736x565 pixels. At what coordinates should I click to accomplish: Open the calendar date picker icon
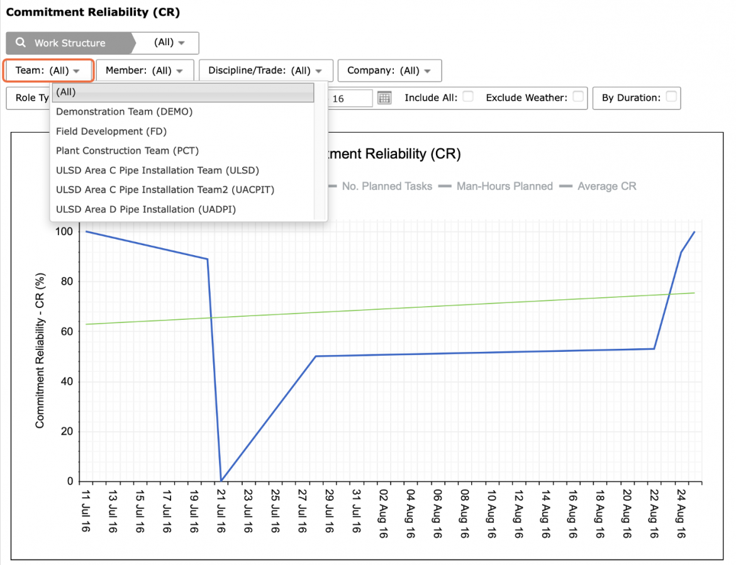(384, 98)
